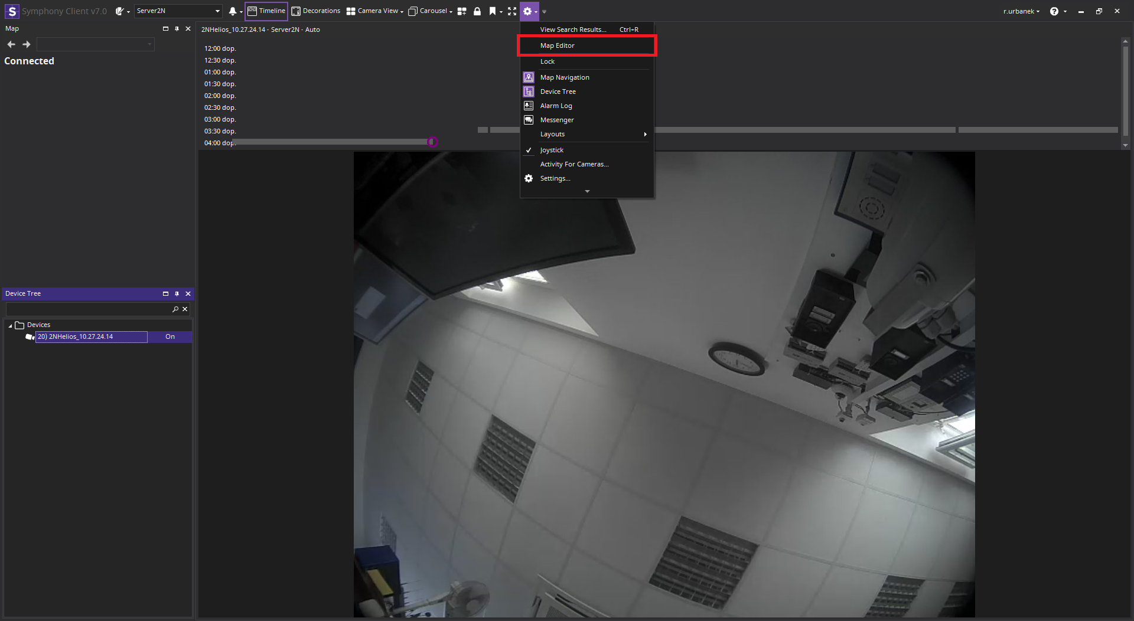Viewport: 1134px width, 621px height.
Task: Select the Alarm Log menu entry
Action: pos(556,106)
